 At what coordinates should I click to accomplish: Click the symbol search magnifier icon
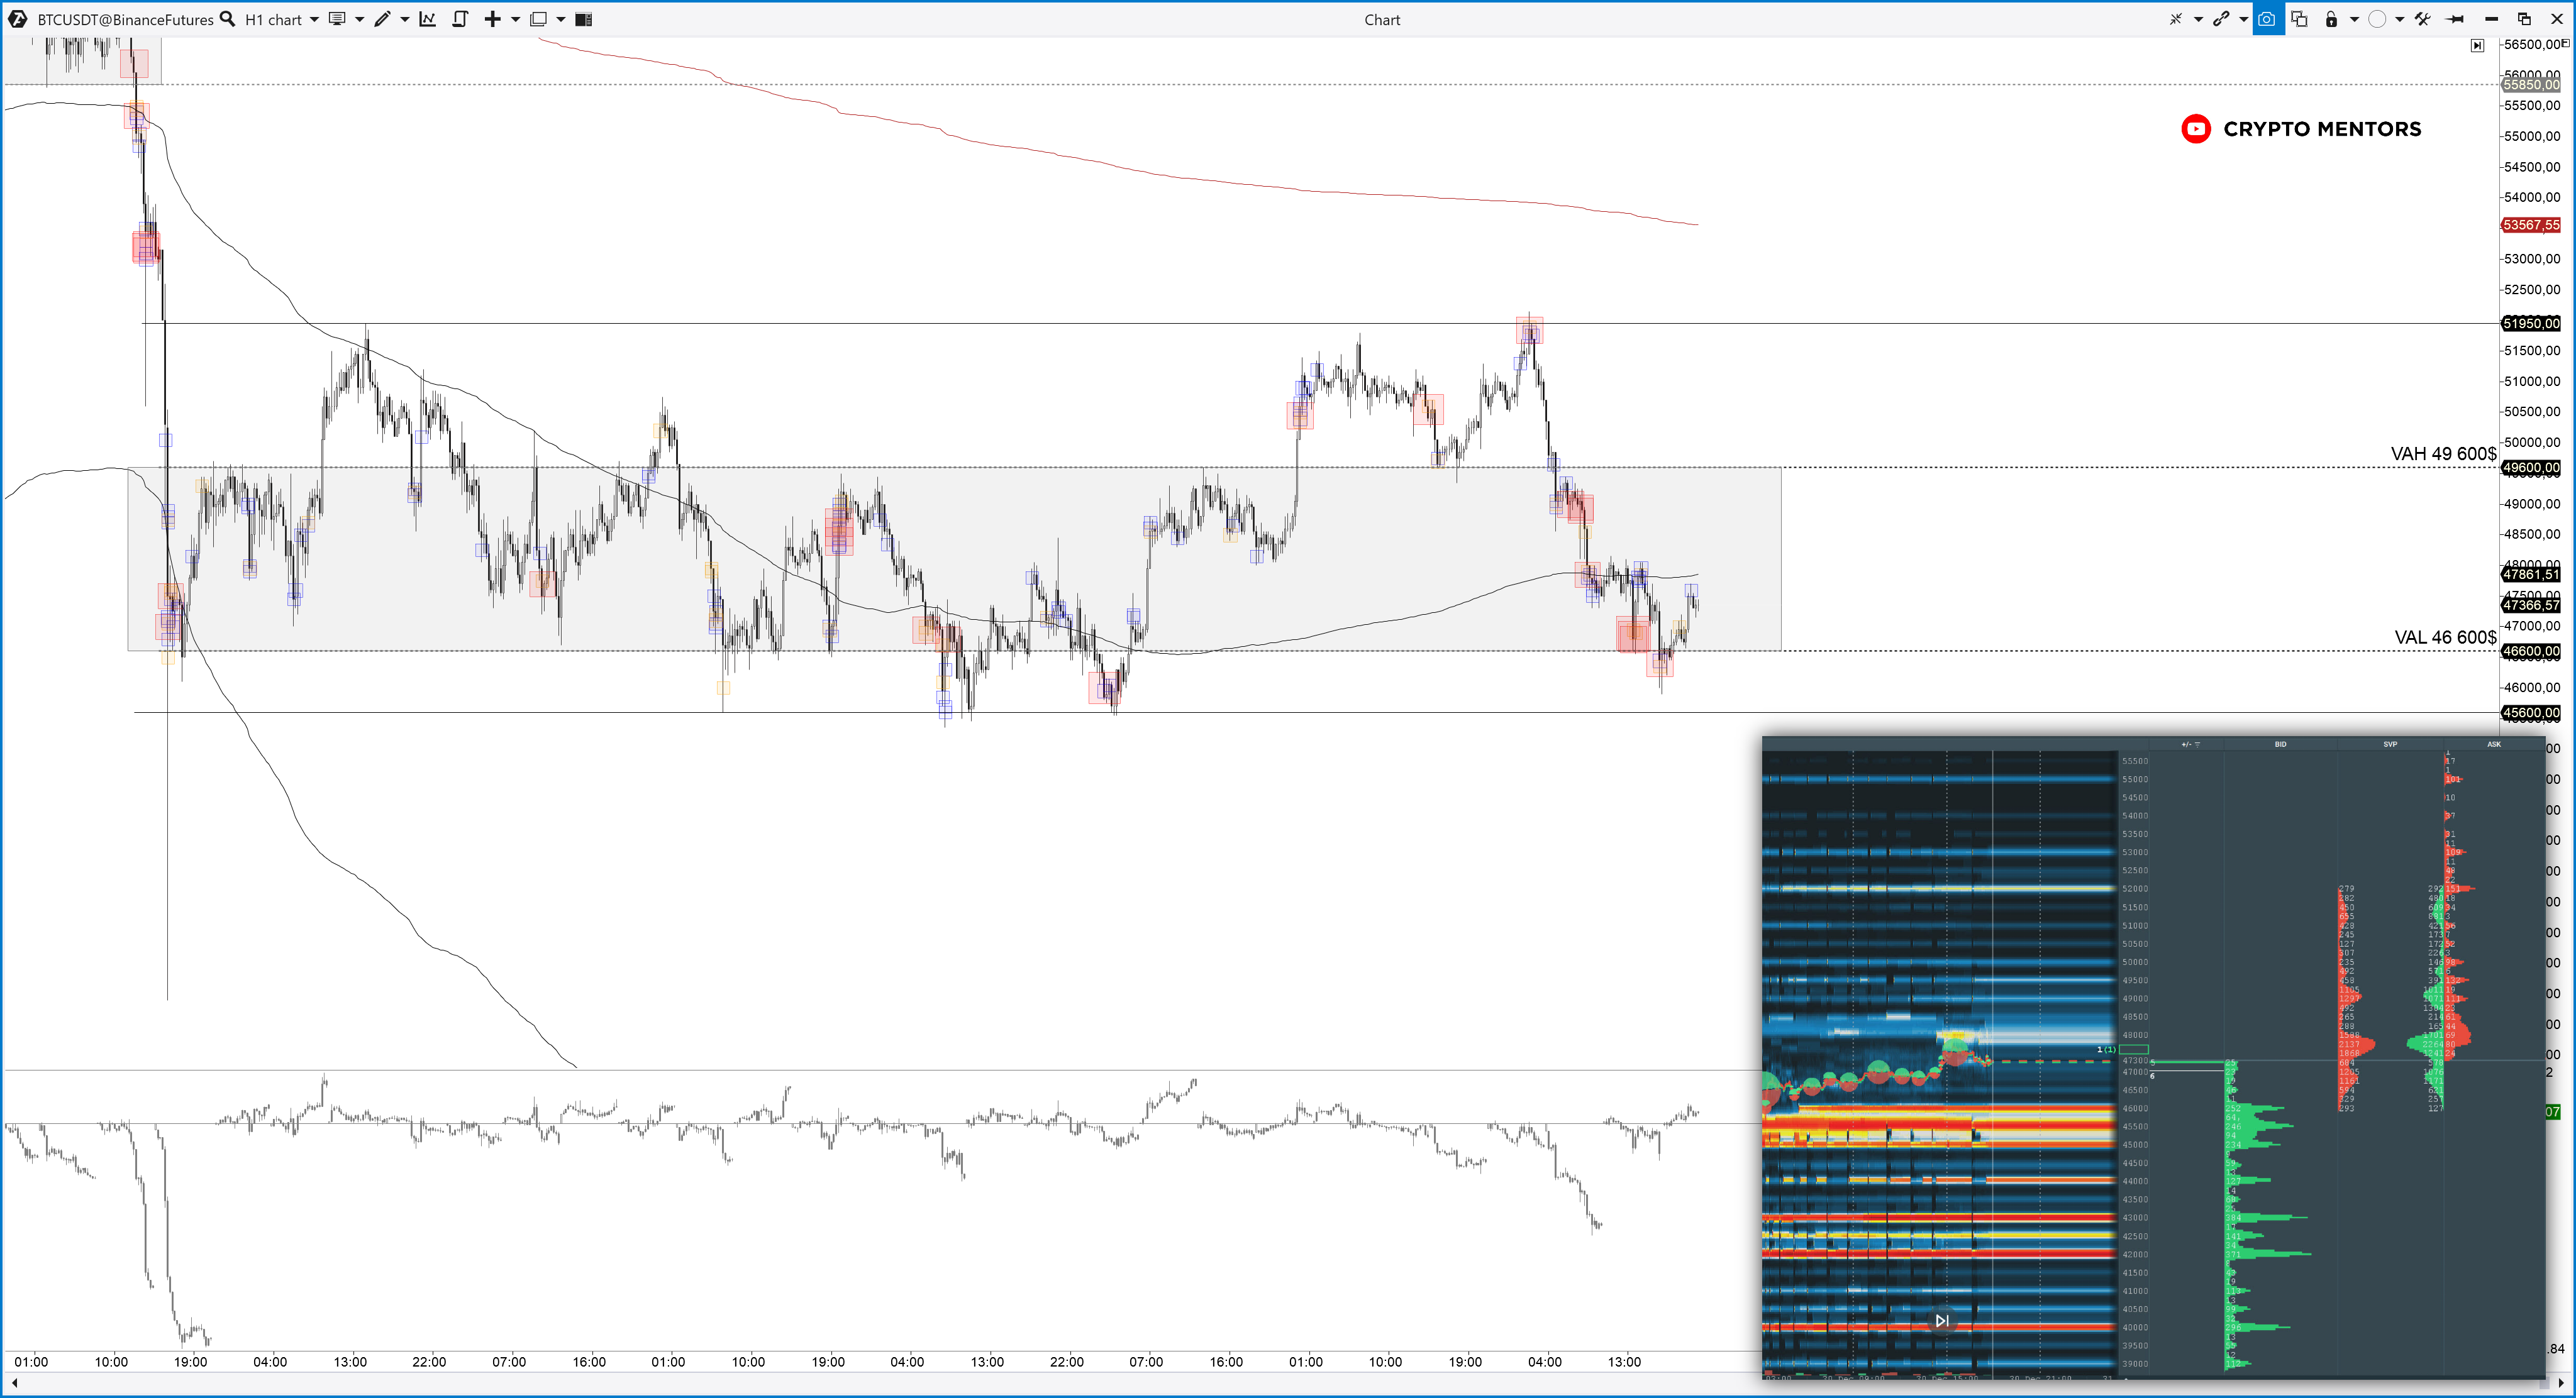(227, 19)
